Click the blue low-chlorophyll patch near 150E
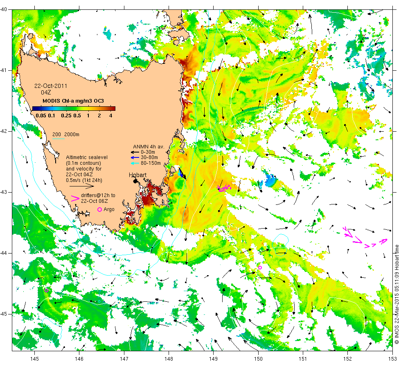 click(270, 180)
